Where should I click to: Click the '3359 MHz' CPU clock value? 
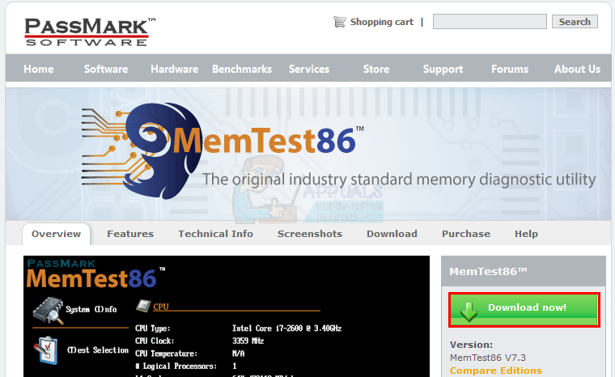248,341
